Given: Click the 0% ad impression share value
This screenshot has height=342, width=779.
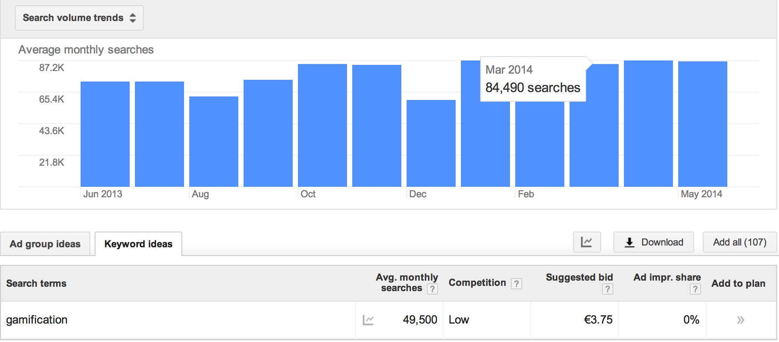Looking at the screenshot, I should tap(691, 320).
